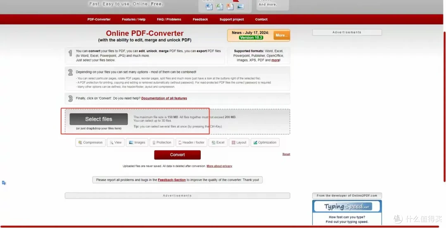Open the Feedback-Section link
Image resolution: width=446 pixels, height=228 pixels.
[172, 180]
